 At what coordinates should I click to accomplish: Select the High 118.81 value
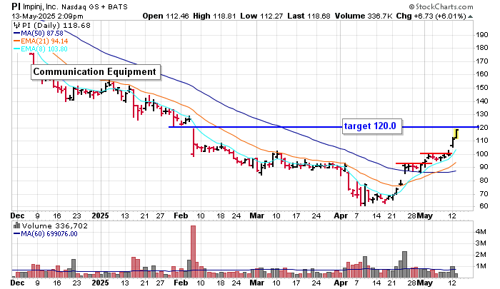[x=214, y=16]
